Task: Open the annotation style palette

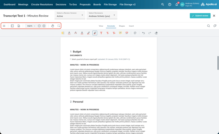Action: pyautogui.click(x=135, y=33)
